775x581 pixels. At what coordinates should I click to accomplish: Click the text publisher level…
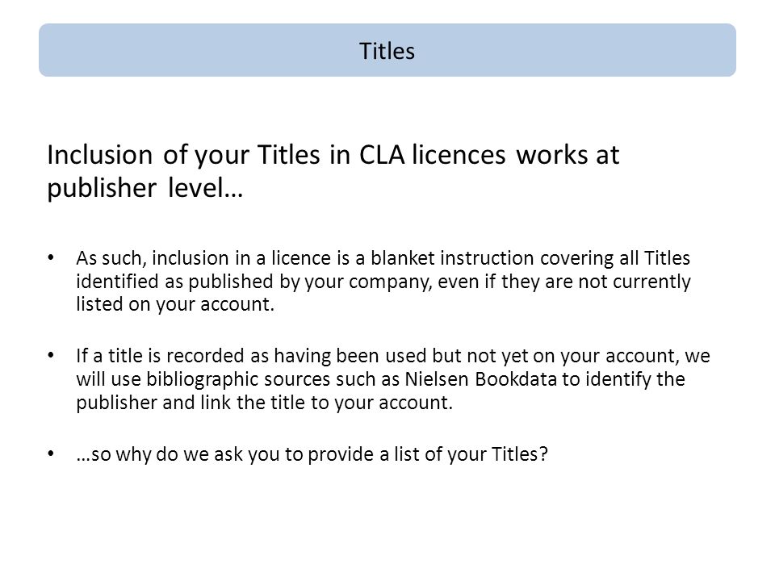tap(145, 188)
